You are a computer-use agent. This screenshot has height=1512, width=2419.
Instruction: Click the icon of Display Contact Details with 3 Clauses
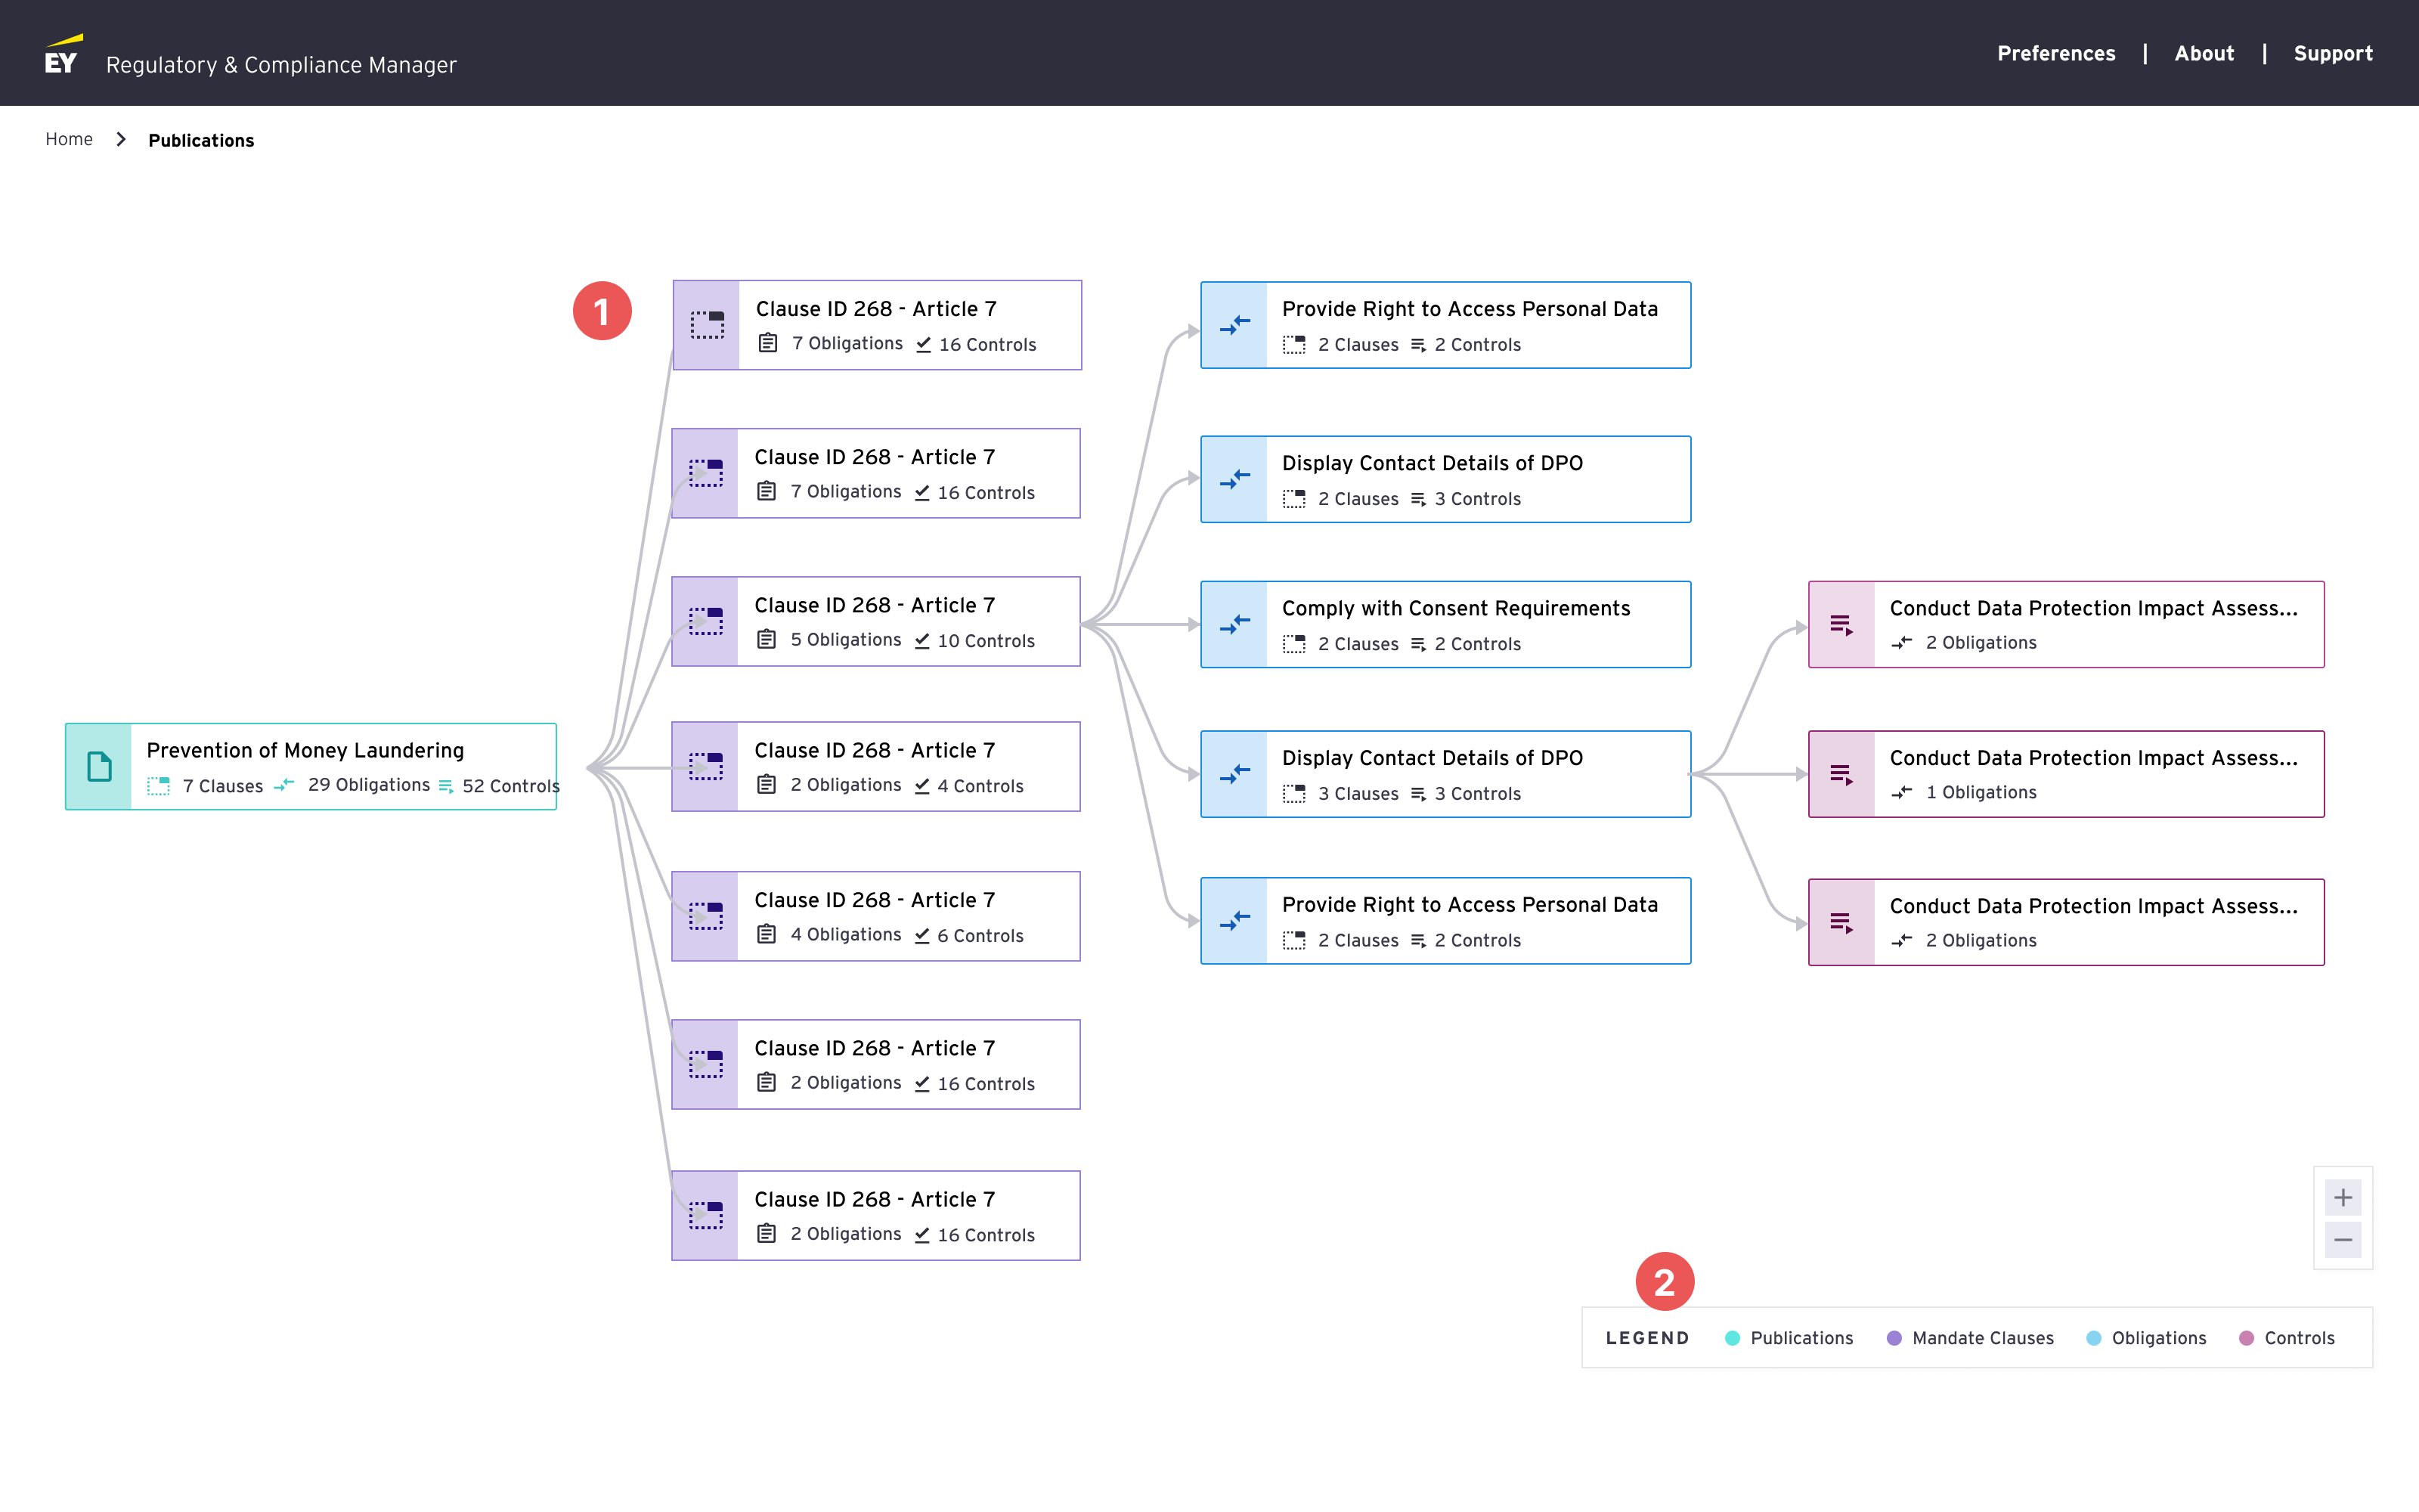[1234, 774]
